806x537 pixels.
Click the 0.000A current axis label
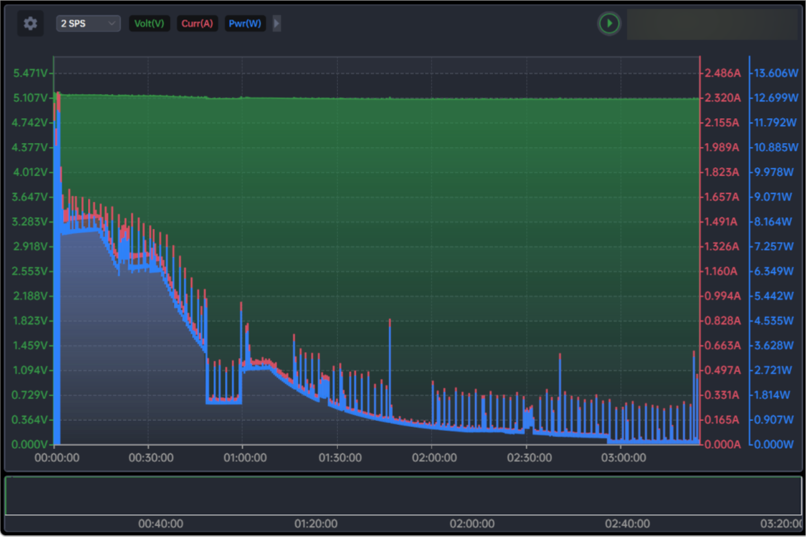click(723, 444)
